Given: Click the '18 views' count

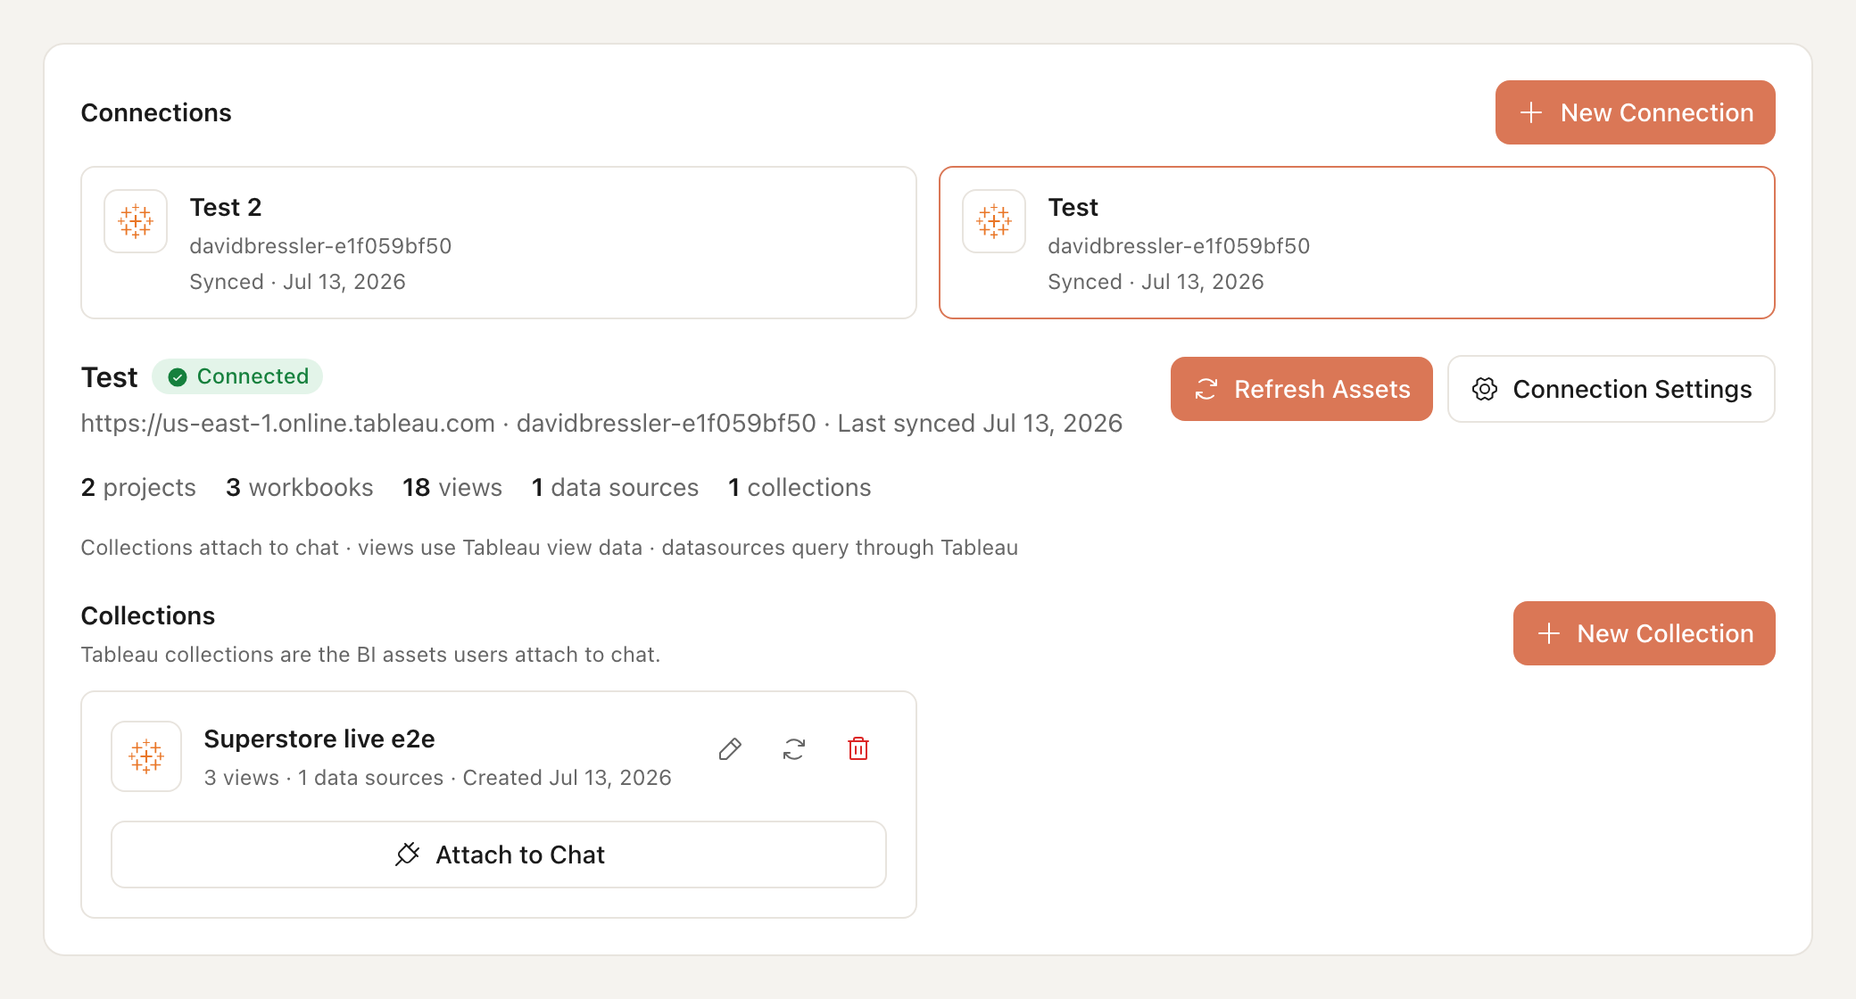Looking at the screenshot, I should (452, 487).
